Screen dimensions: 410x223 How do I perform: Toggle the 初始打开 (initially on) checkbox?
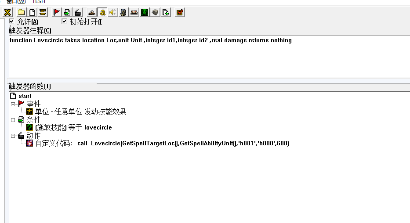point(65,21)
